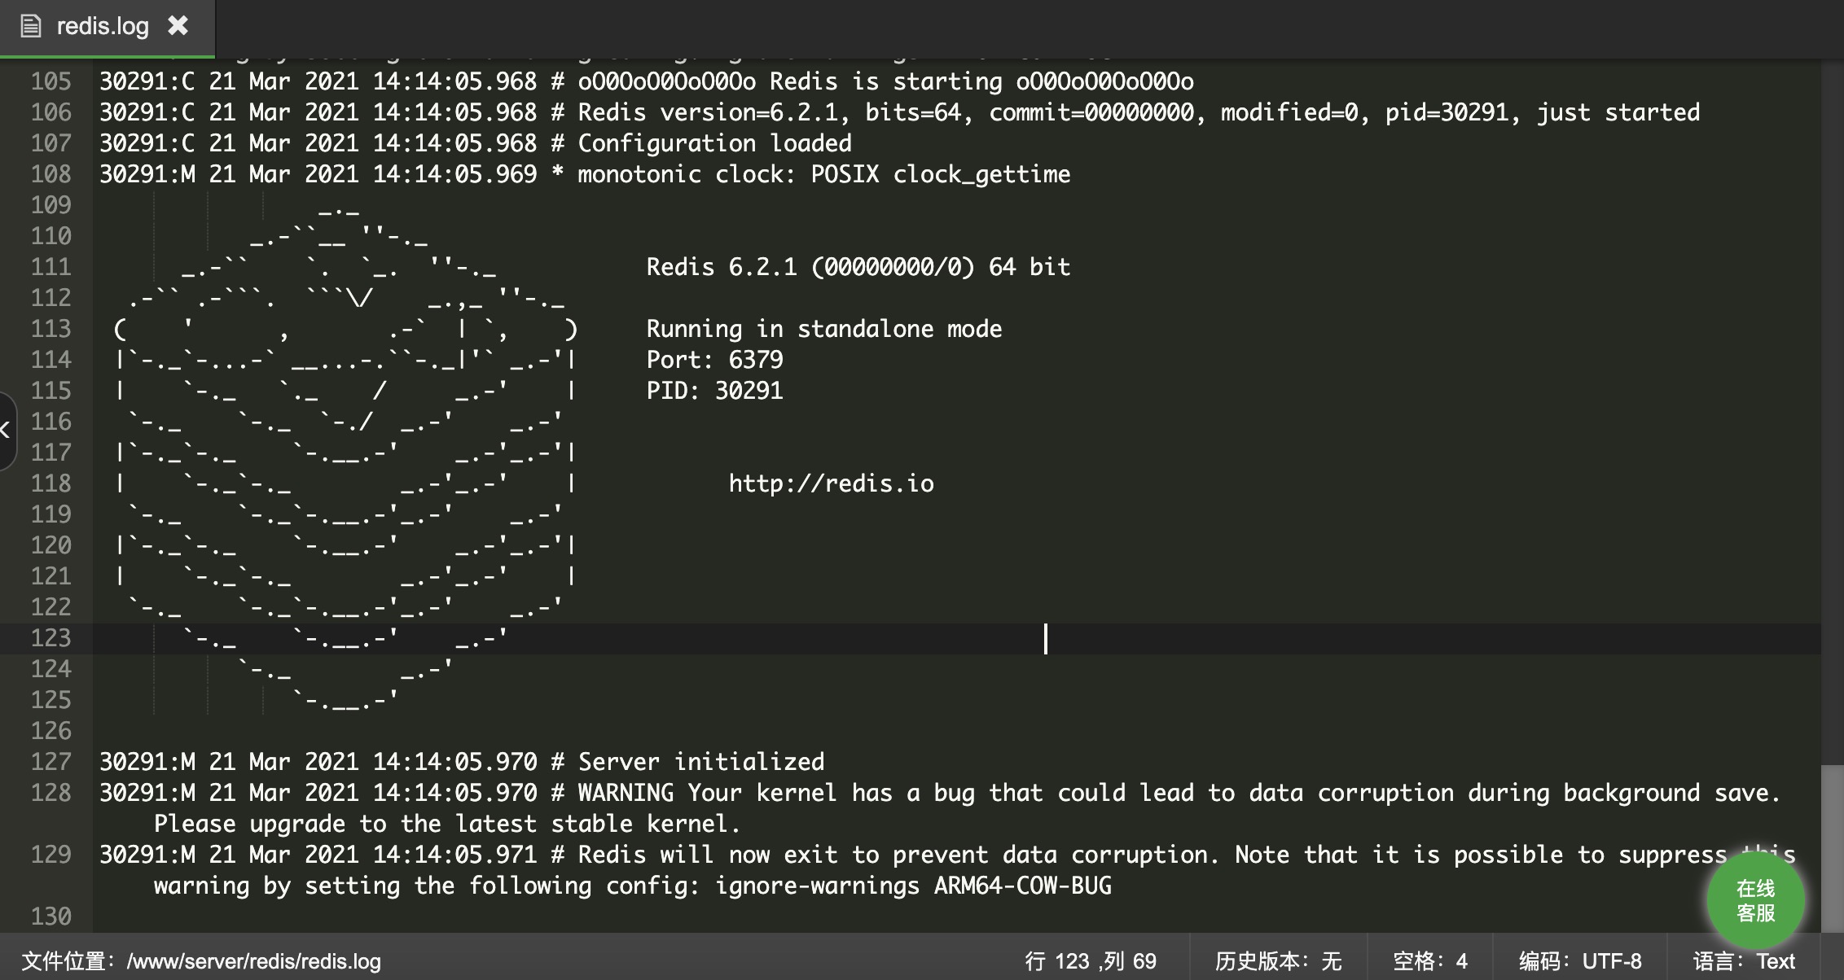
Task: Click the http://redis.io text
Action: pyautogui.click(x=831, y=483)
